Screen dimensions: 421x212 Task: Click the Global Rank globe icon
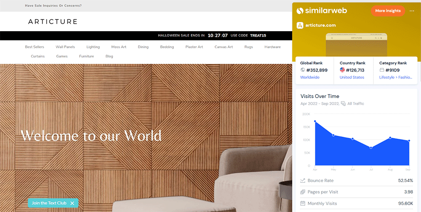303,70
